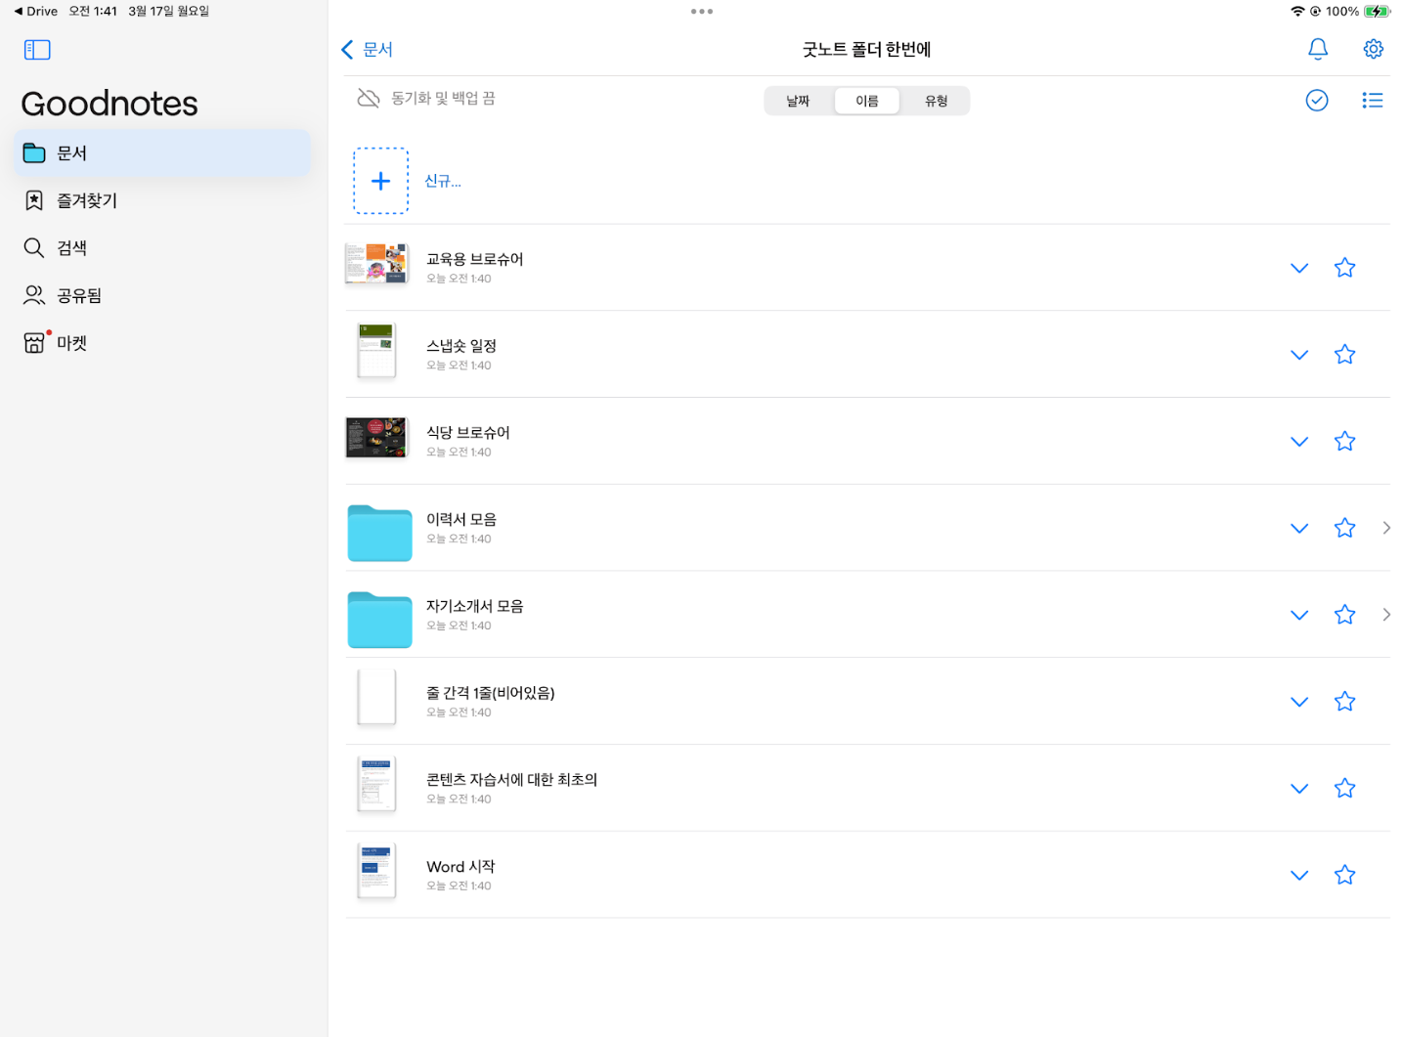
Task: Open 문서 in the sidebar
Action: 162,153
